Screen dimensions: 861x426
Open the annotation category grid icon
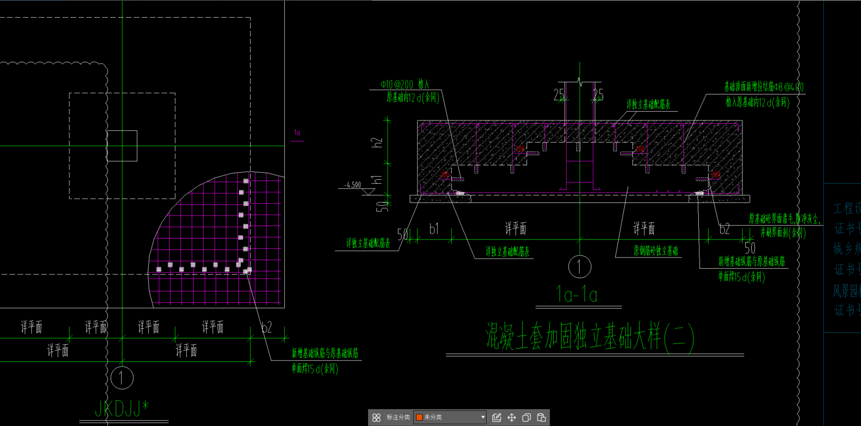click(376, 418)
